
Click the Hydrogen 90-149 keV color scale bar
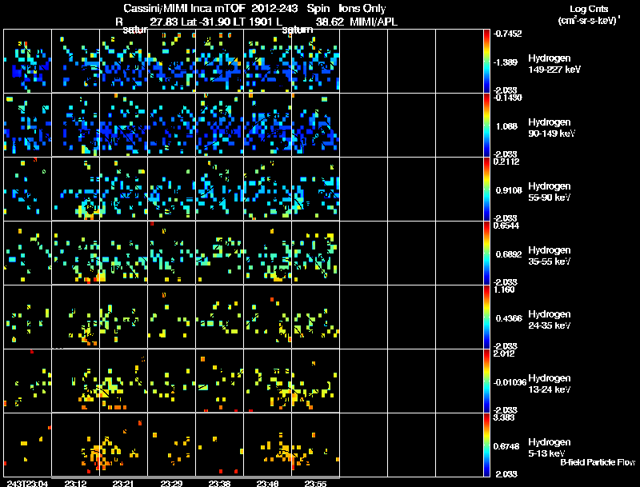coord(486,126)
